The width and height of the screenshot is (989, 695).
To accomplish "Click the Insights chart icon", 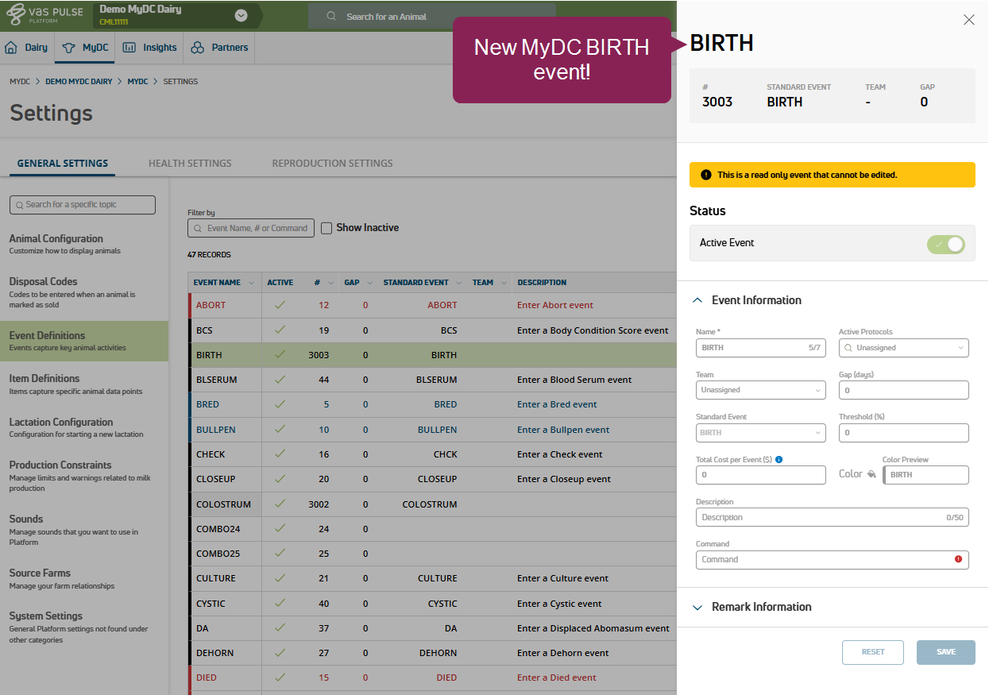I will coord(129,48).
